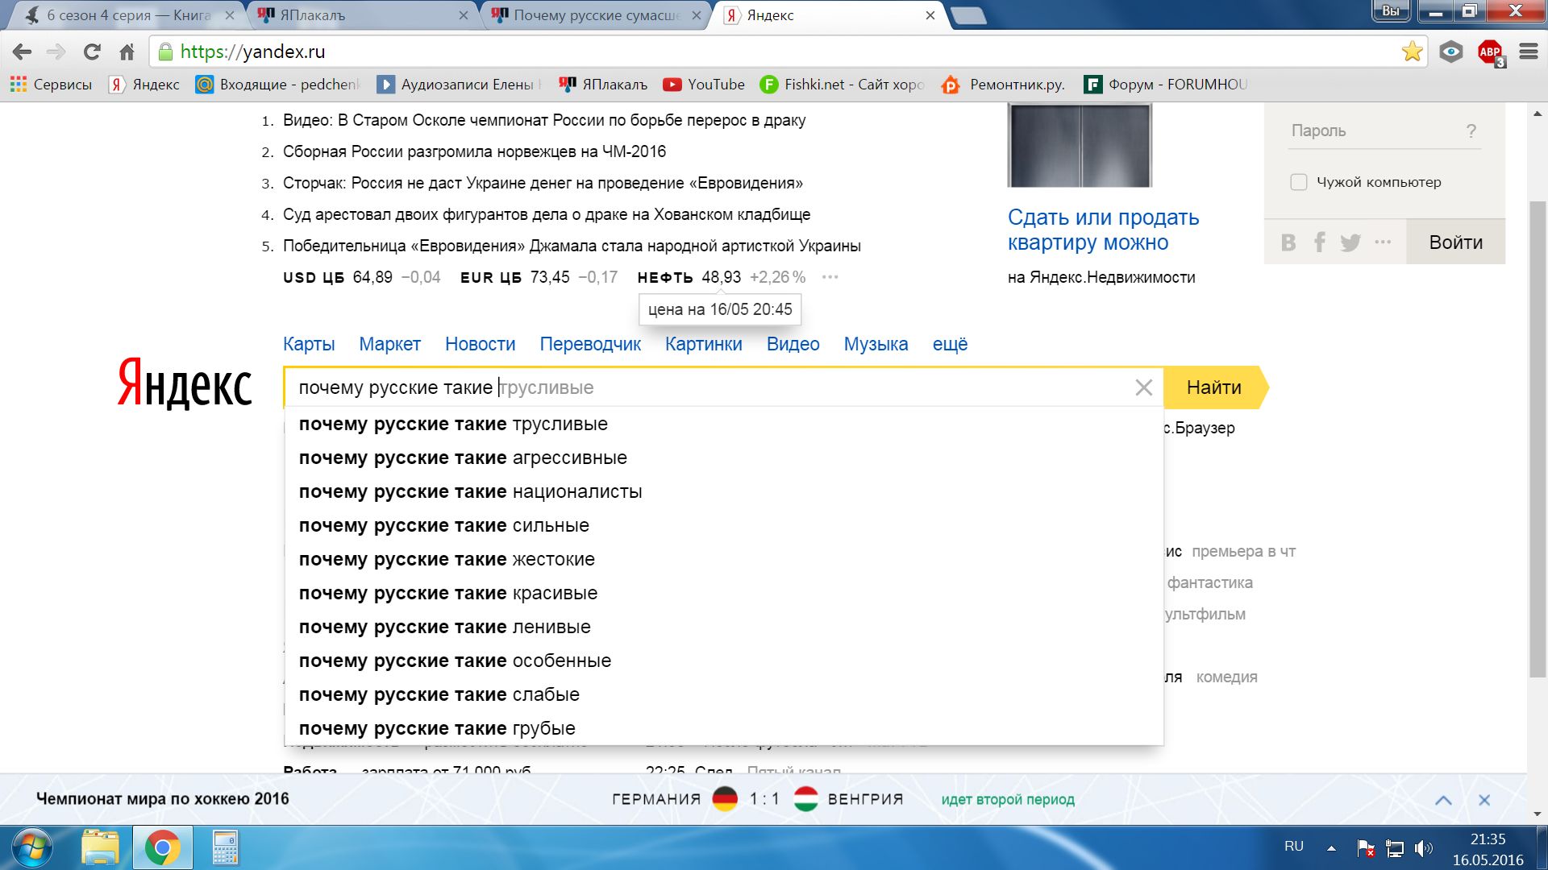The height and width of the screenshot is (870, 1548).
Task: Close the hockey championship banner
Action: [x=1484, y=800]
